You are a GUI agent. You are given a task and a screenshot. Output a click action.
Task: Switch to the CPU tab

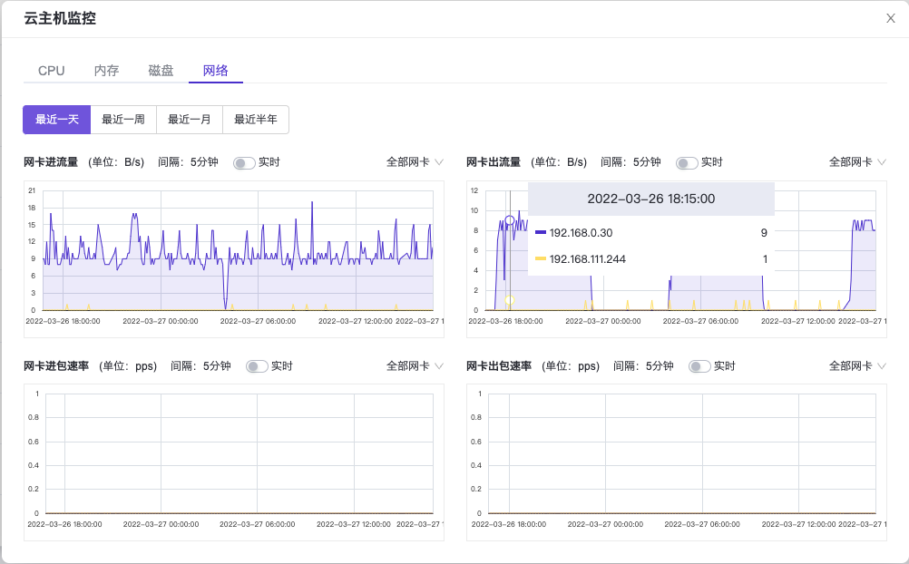click(x=51, y=71)
